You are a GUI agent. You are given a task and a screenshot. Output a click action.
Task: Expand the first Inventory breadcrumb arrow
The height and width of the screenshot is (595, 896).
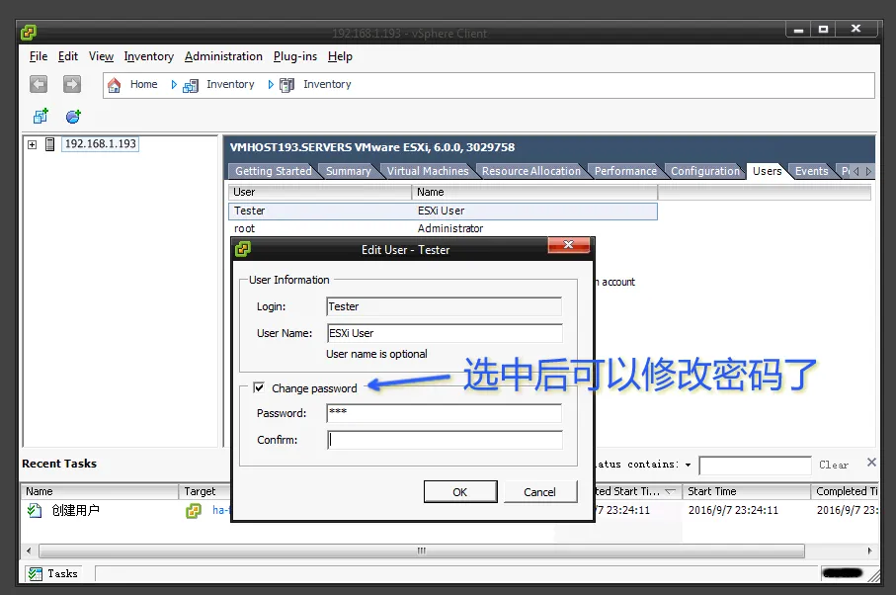point(271,85)
